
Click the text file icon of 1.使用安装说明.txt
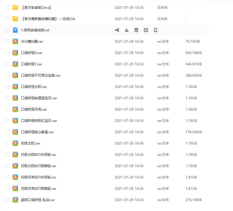coord(15,30)
